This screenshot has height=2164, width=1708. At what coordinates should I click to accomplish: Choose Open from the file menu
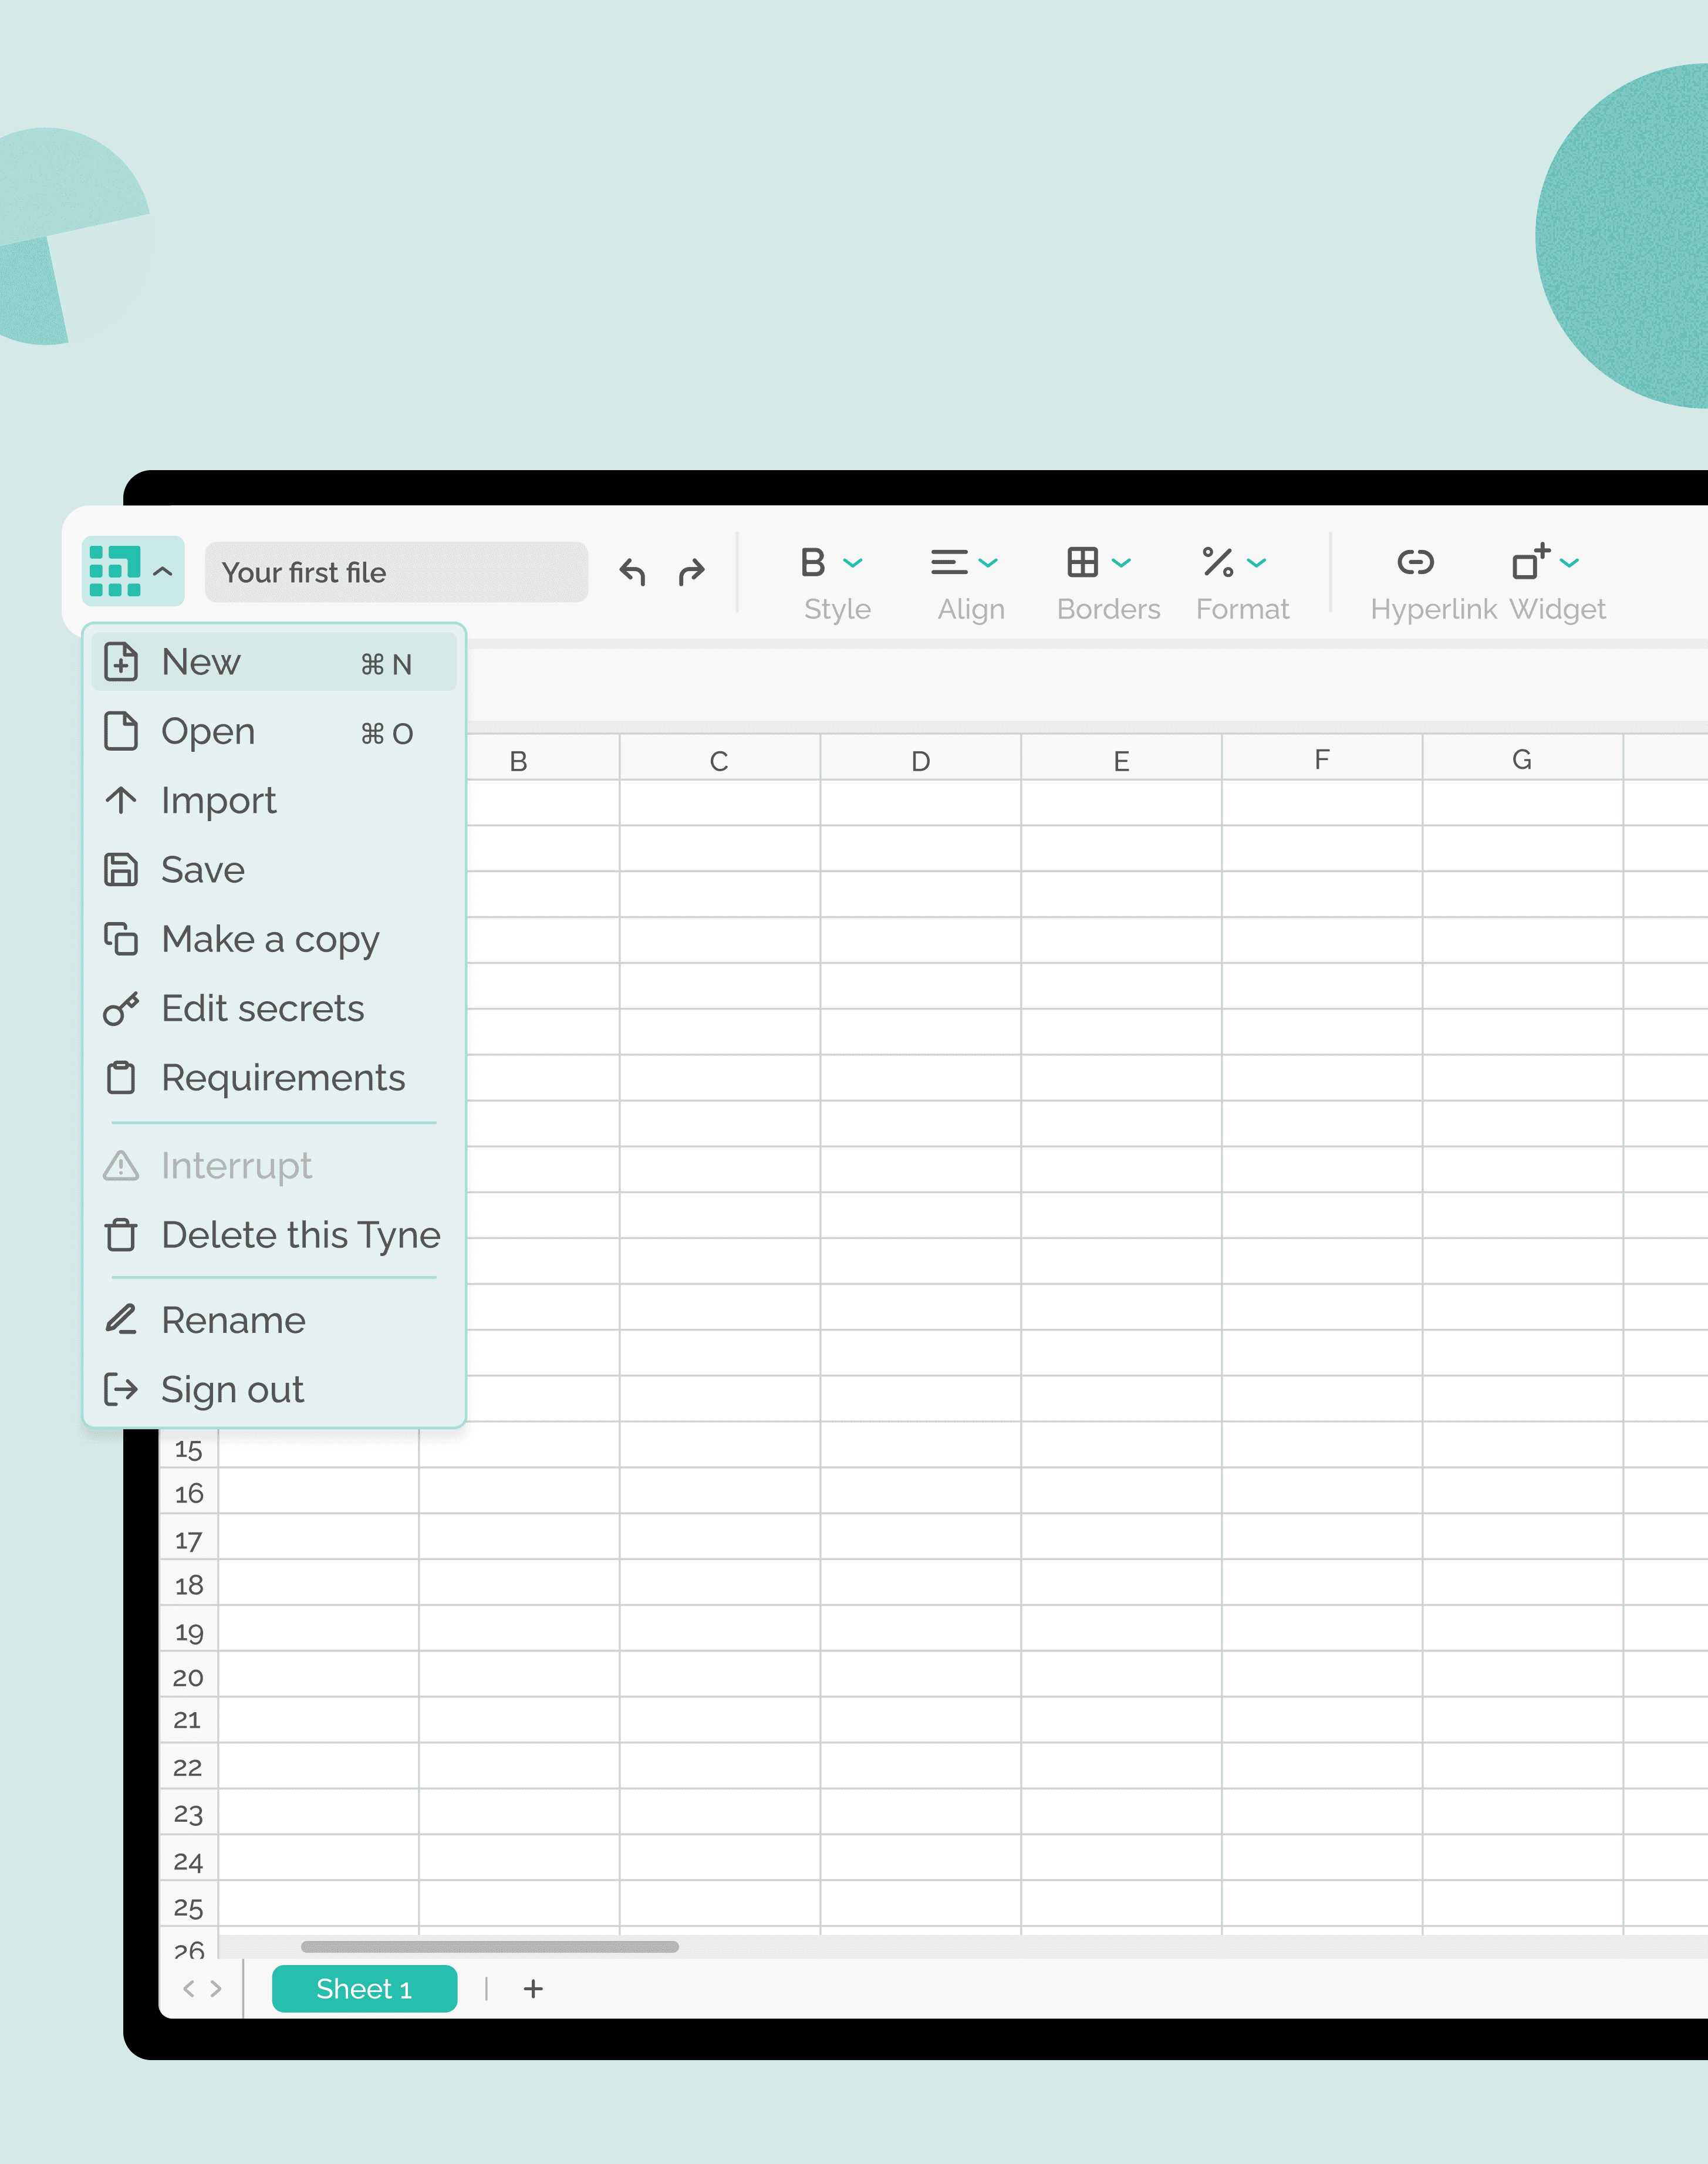pyautogui.click(x=274, y=731)
